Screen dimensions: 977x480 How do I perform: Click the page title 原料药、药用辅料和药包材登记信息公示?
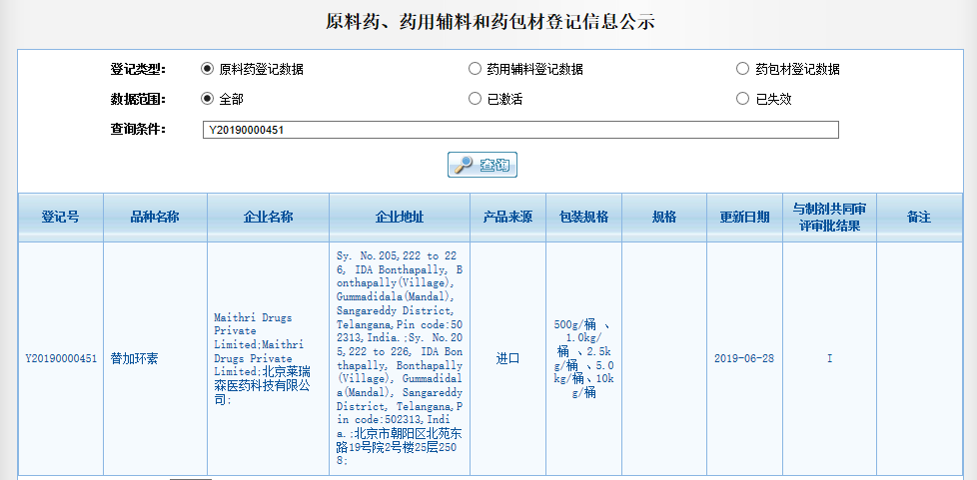(x=490, y=22)
